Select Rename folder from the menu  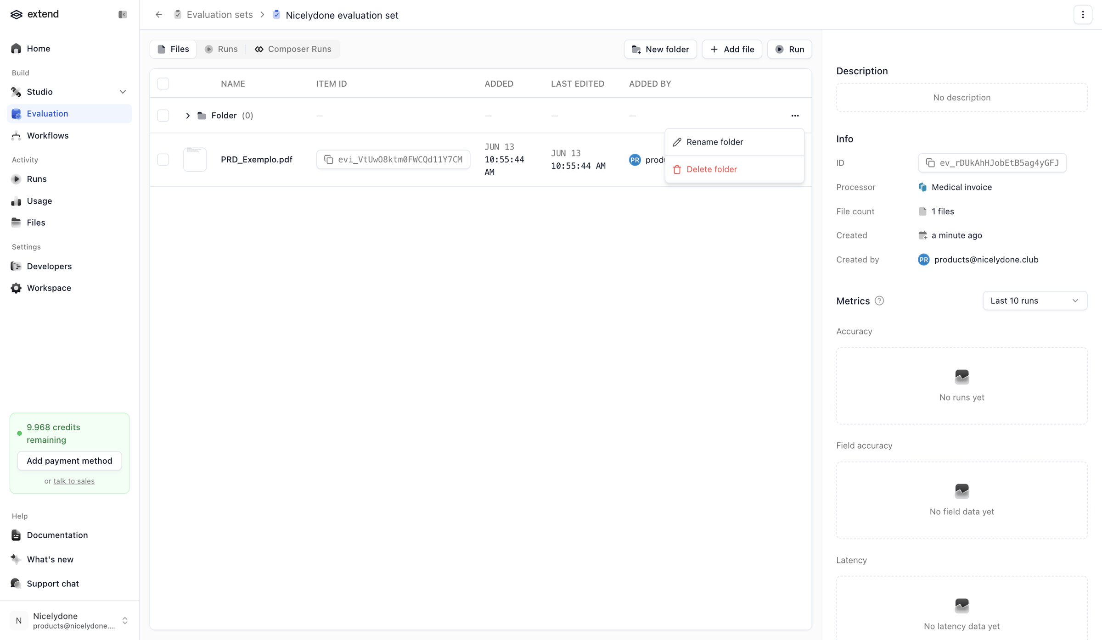tap(734, 142)
